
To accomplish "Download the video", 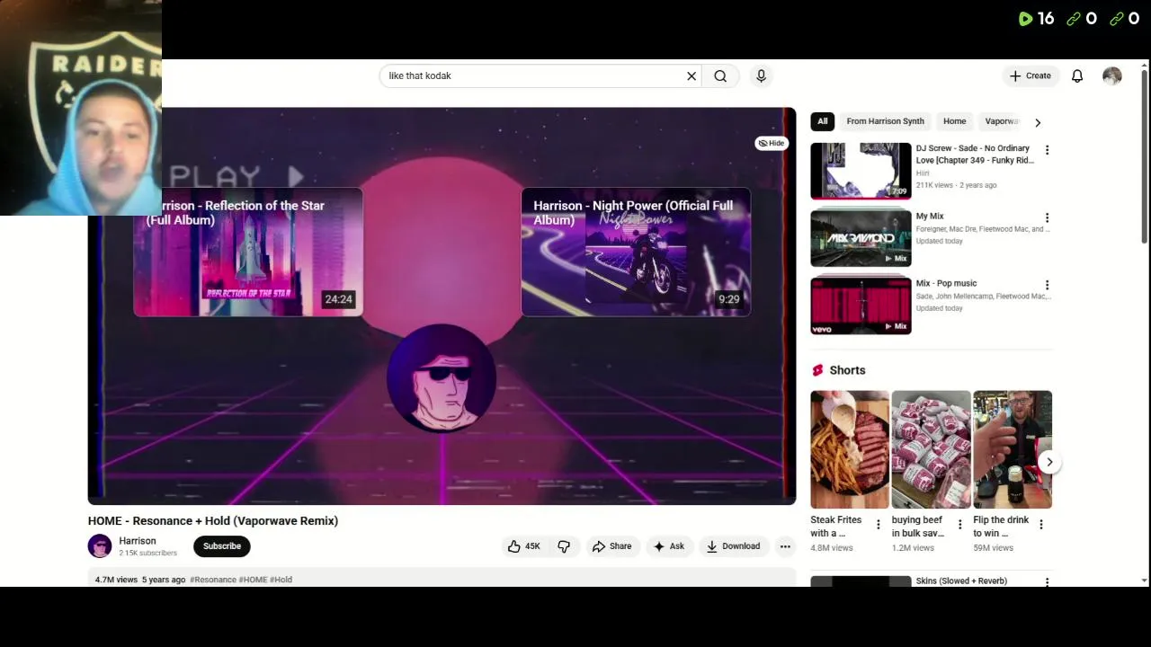I will [734, 546].
